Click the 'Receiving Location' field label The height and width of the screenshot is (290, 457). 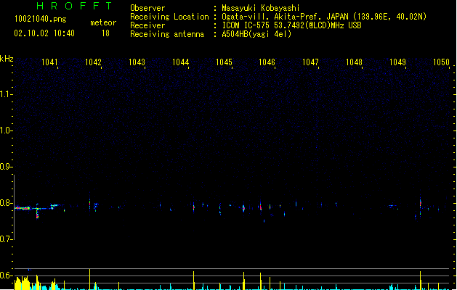tap(169, 17)
